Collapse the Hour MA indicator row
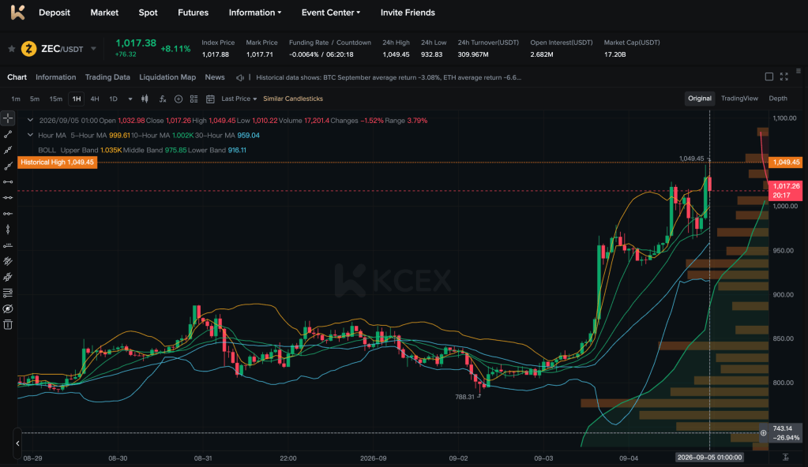The width and height of the screenshot is (808, 467). [x=30, y=136]
